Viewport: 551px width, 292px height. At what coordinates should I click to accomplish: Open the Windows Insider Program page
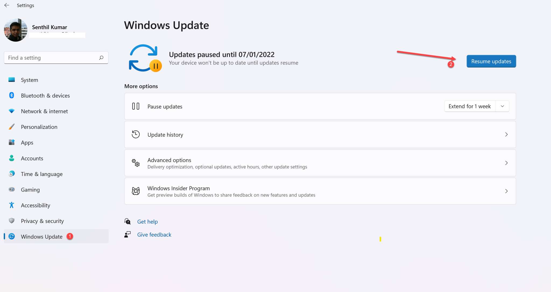point(506,191)
